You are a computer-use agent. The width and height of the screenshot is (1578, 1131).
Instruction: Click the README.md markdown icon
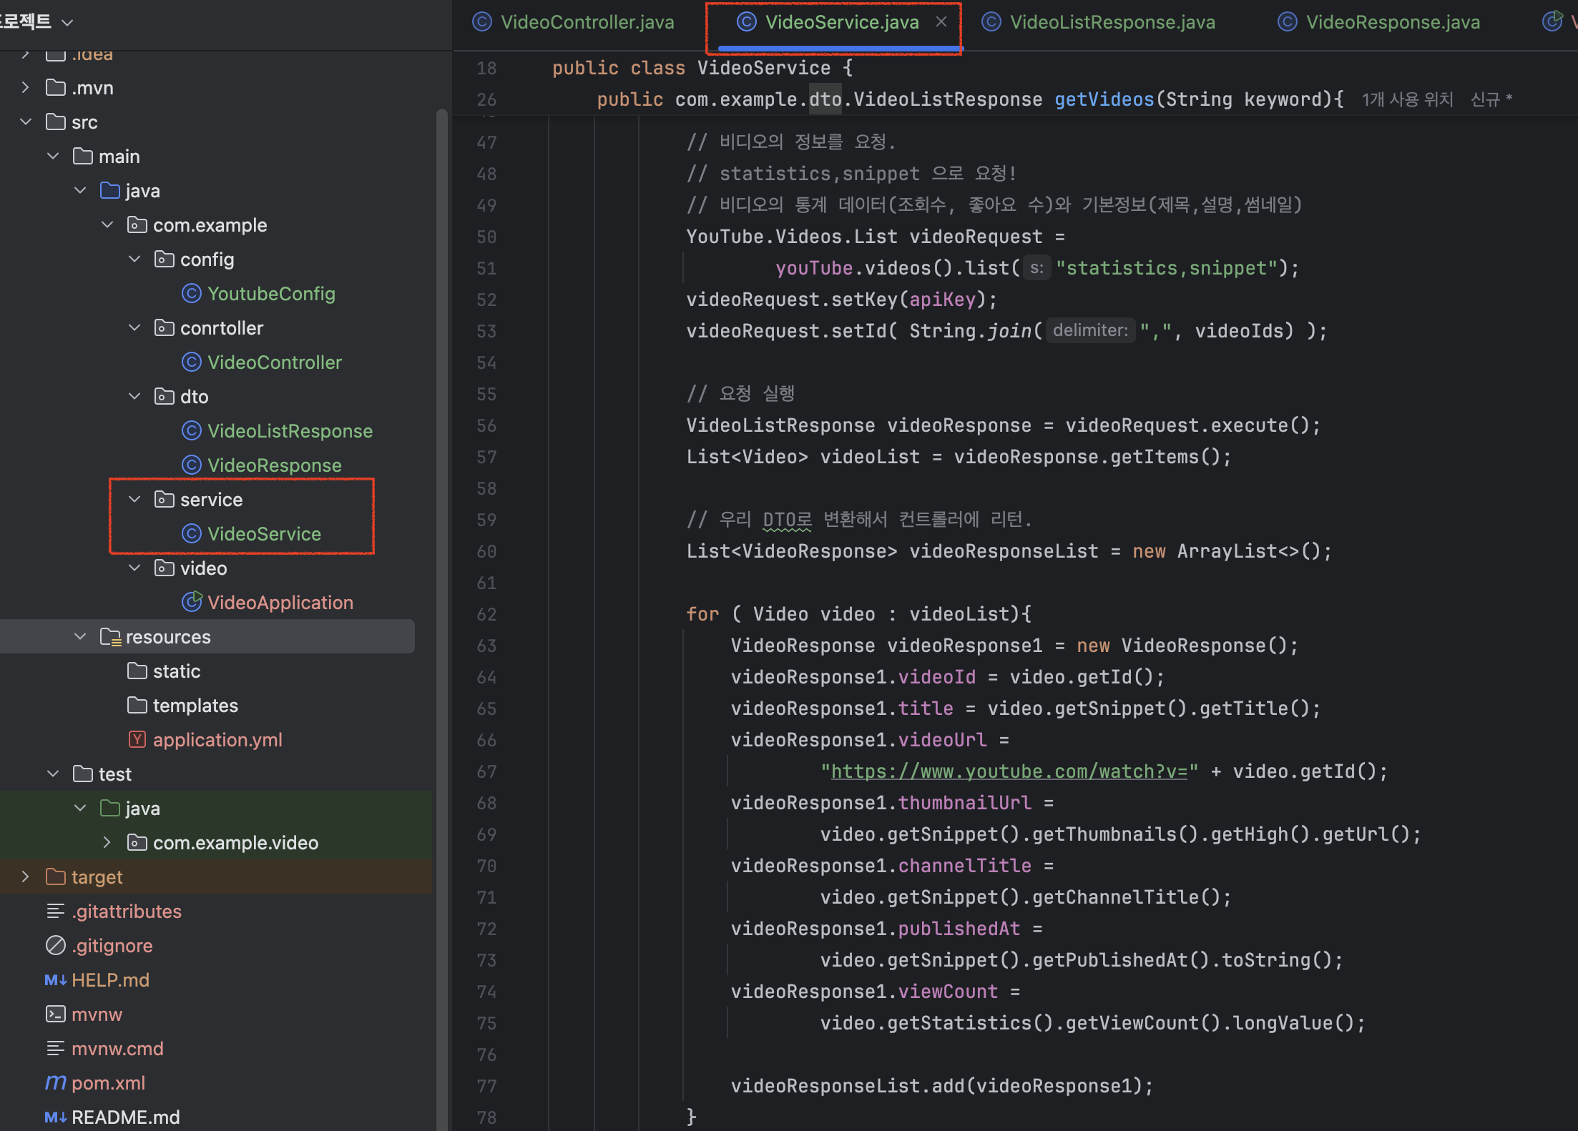tap(56, 1117)
